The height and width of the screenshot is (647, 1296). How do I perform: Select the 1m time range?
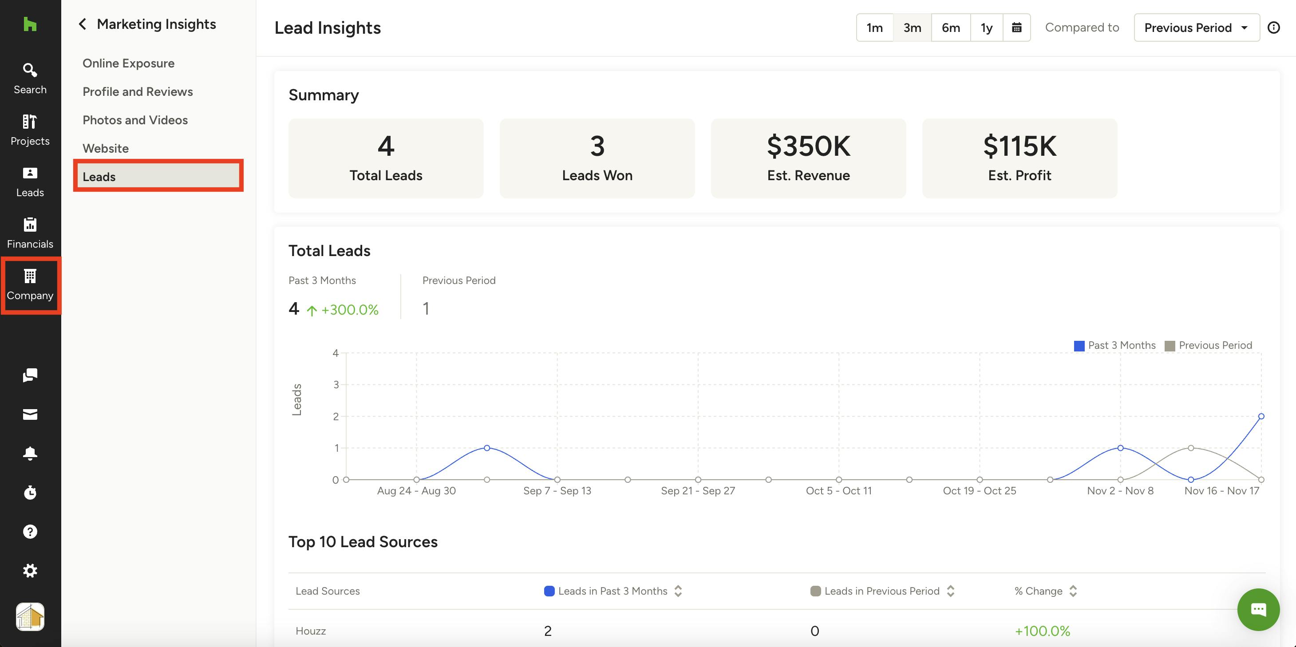(874, 28)
